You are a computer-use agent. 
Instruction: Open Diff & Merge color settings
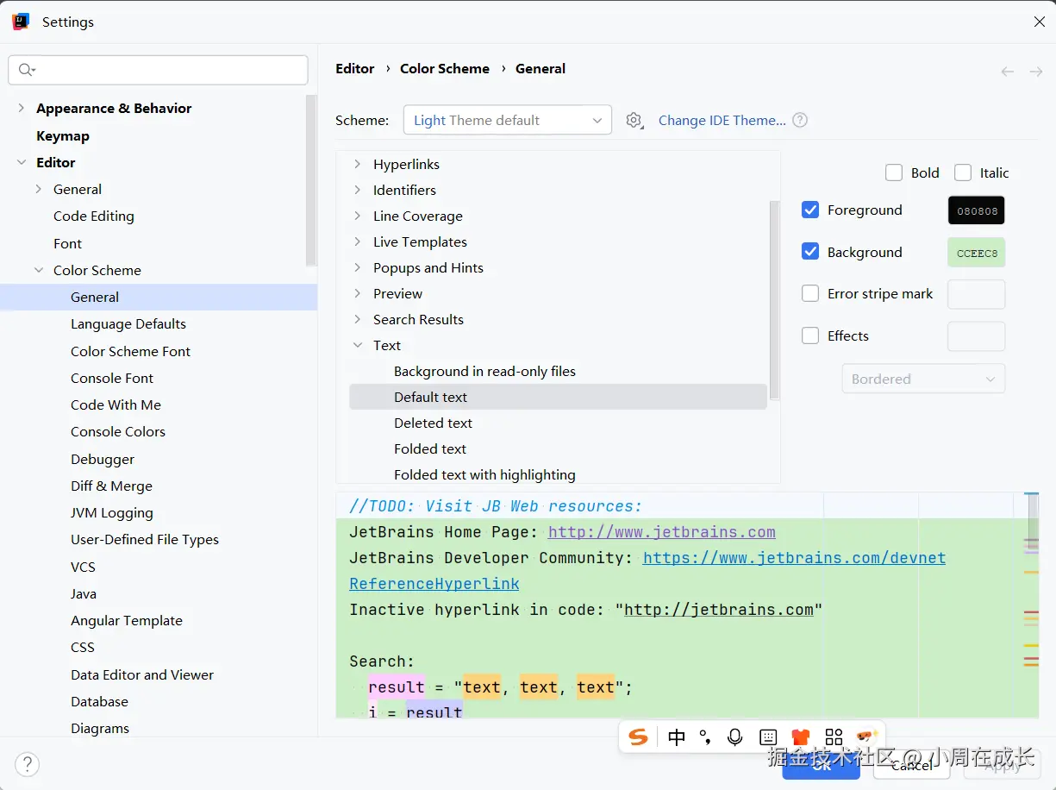(x=111, y=486)
